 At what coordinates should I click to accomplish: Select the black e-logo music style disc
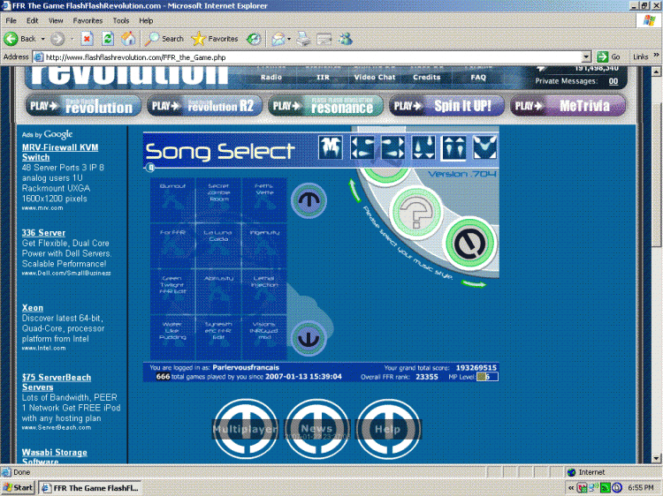click(470, 244)
